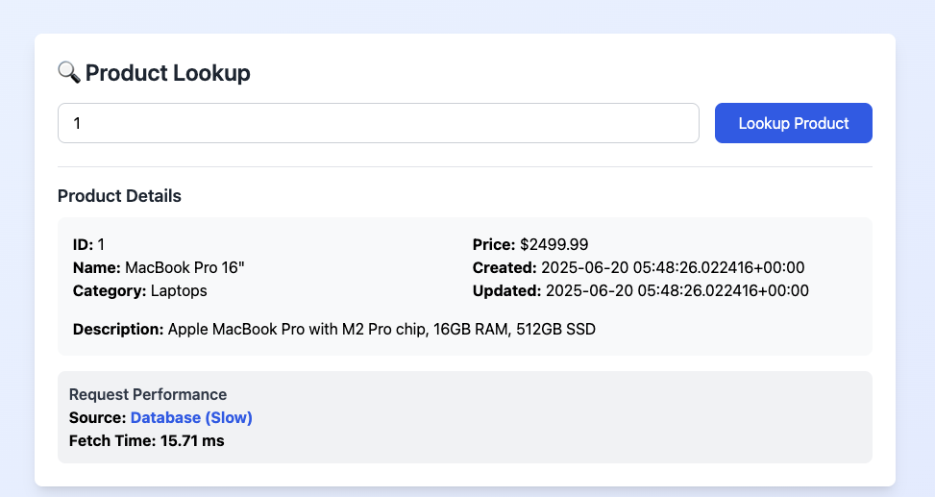This screenshot has height=497, width=935.
Task: Click the Category label
Action: coord(110,290)
